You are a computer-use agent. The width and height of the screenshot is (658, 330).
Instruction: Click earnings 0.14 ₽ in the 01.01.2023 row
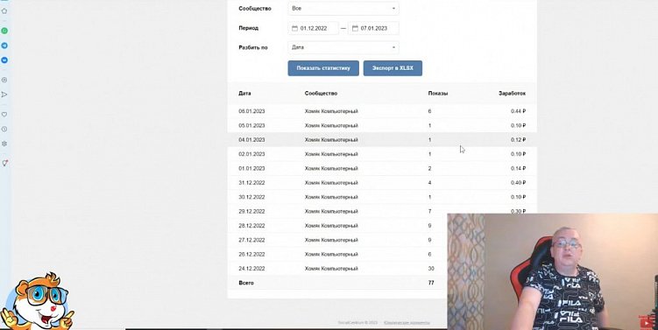pyautogui.click(x=519, y=169)
